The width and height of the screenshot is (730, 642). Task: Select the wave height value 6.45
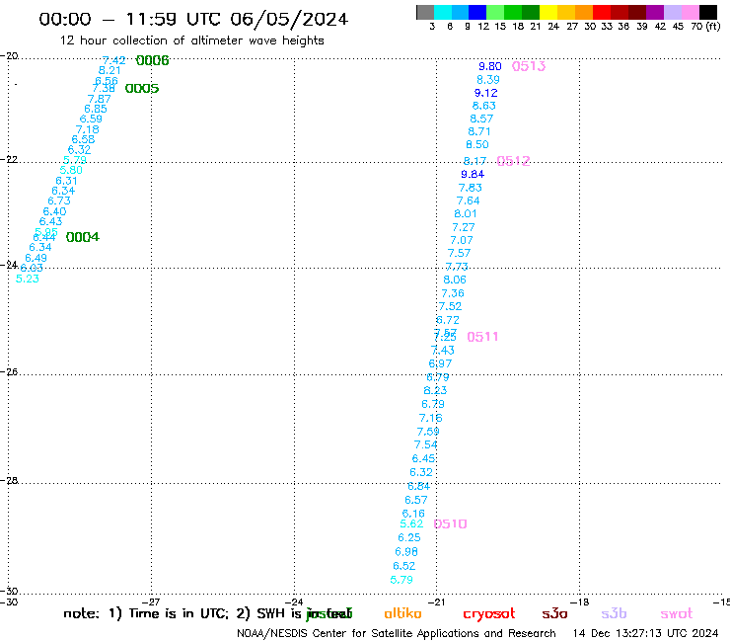(423, 458)
